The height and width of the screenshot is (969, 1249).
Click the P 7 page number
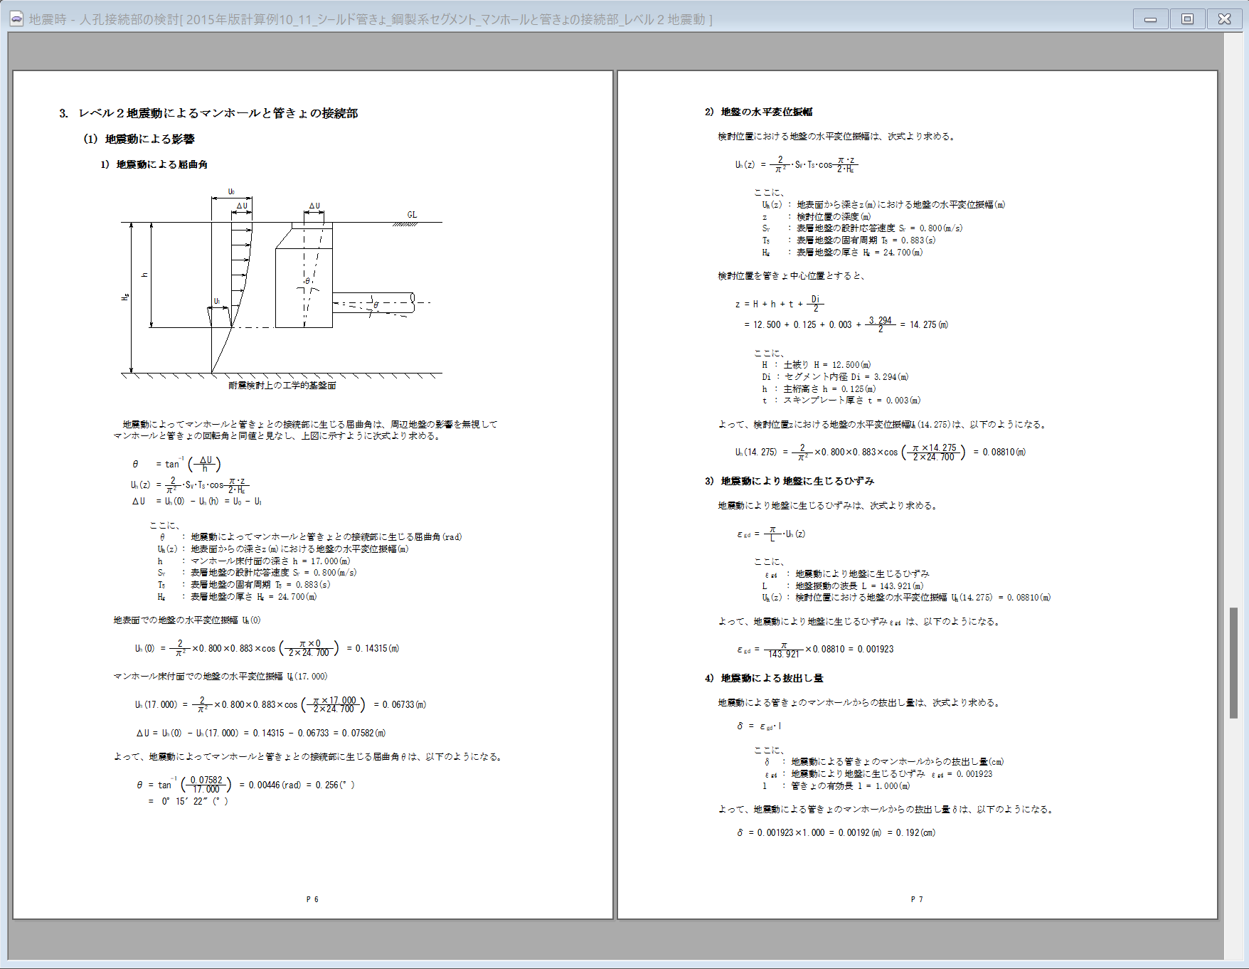pyautogui.click(x=917, y=899)
